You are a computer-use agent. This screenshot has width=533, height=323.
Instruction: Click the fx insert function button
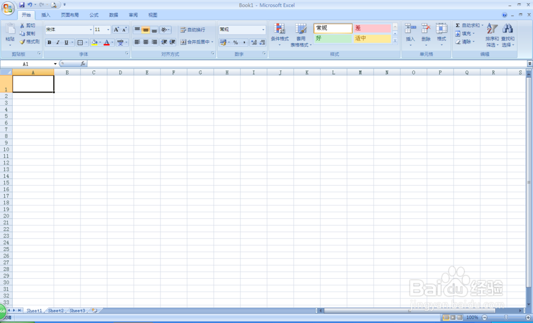(x=83, y=64)
